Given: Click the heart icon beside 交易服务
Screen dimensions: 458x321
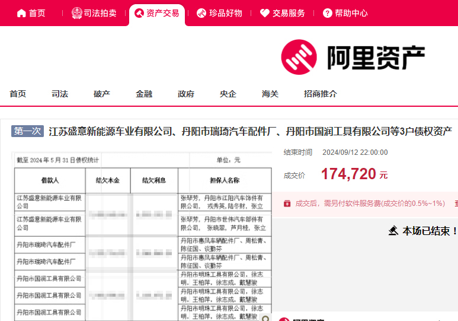Looking at the screenshot, I should 264,13.
